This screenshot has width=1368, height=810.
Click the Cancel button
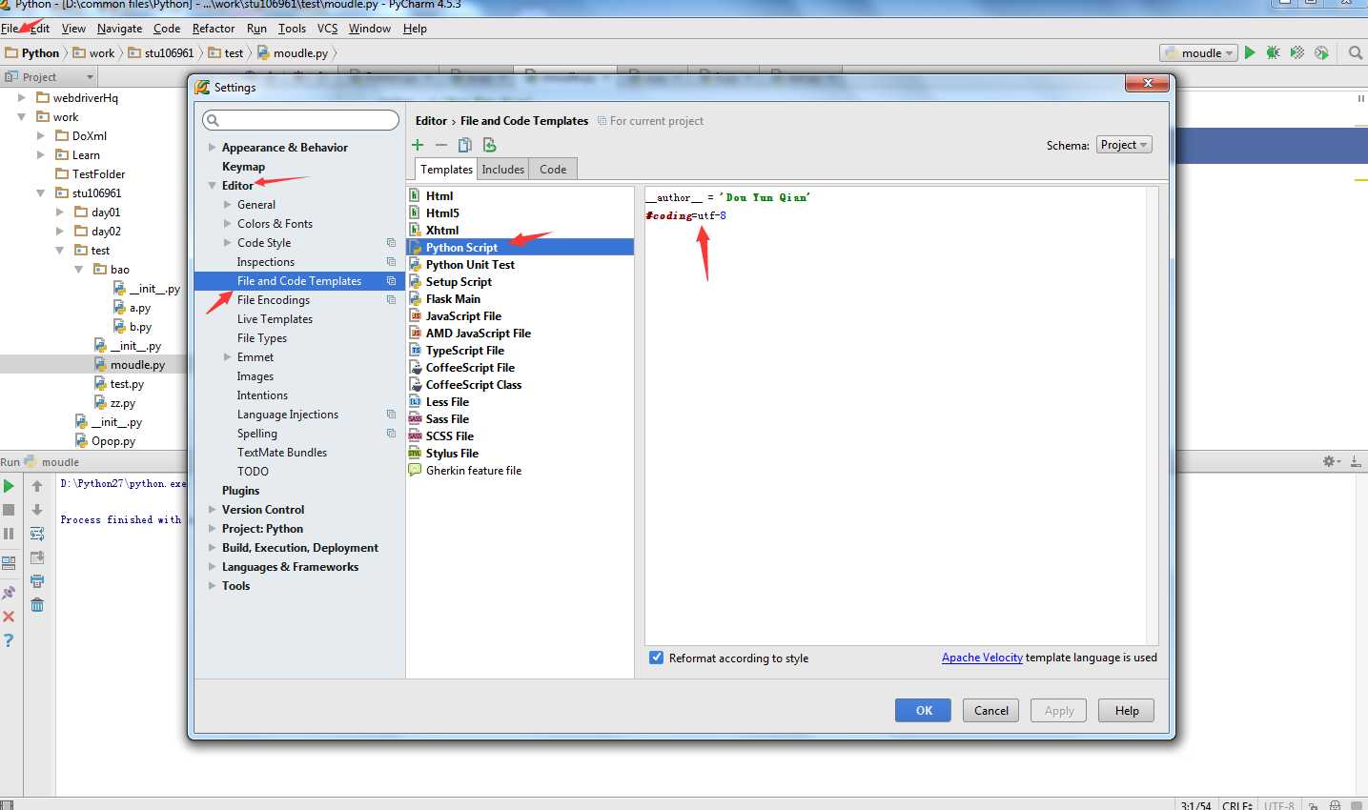click(x=991, y=710)
